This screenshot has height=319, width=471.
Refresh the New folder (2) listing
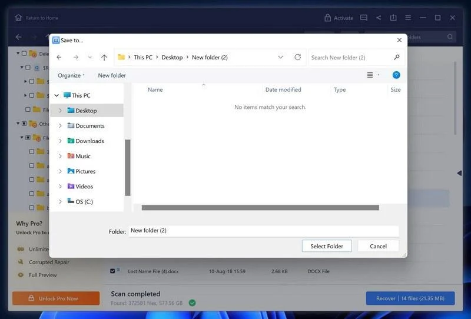coord(298,57)
